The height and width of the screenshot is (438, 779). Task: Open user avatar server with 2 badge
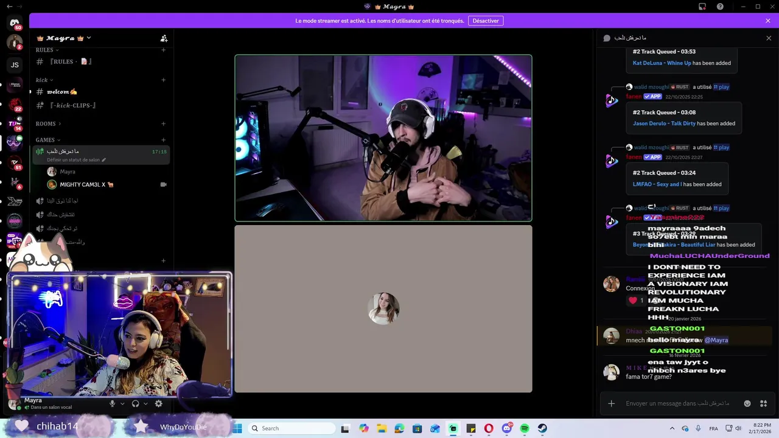(x=15, y=43)
